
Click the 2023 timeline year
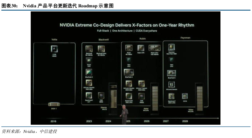(x=89, y=121)
